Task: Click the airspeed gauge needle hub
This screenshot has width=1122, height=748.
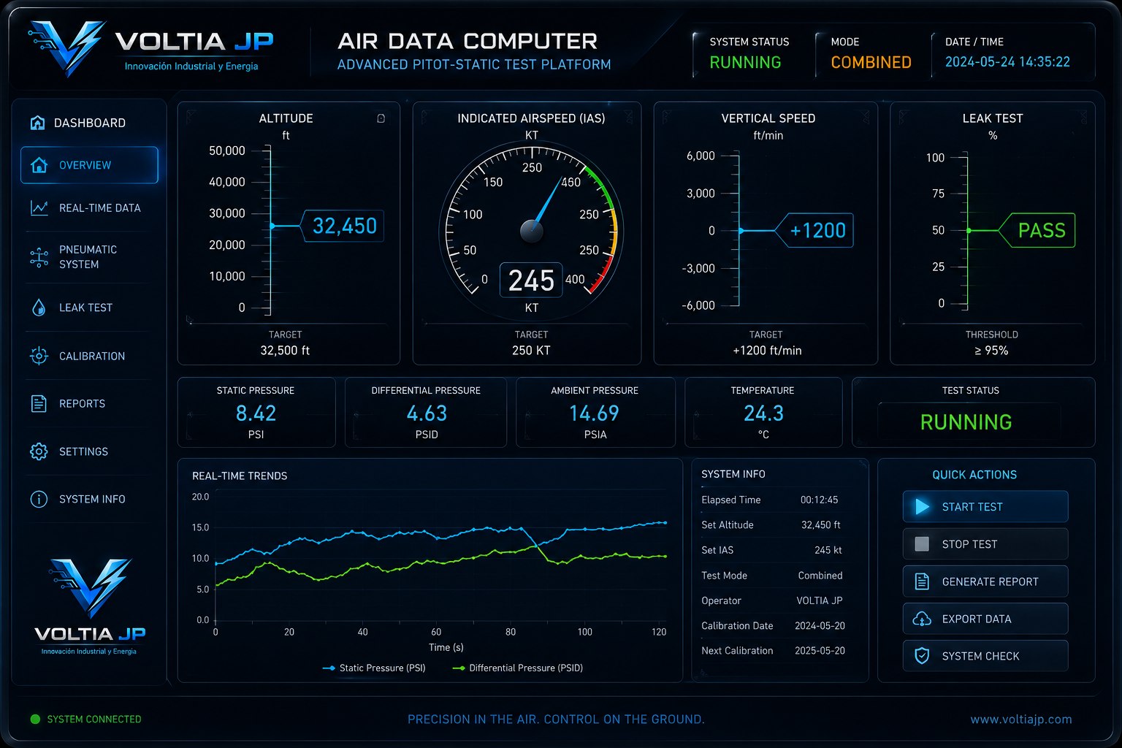Action: tap(532, 232)
